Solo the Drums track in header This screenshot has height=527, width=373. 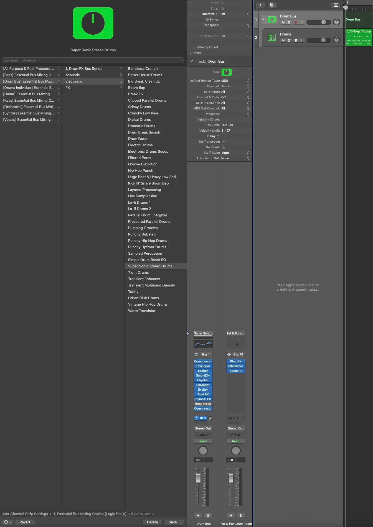click(289, 40)
